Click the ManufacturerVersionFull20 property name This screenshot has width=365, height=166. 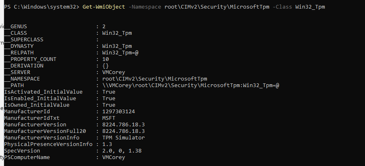[x=45, y=131]
